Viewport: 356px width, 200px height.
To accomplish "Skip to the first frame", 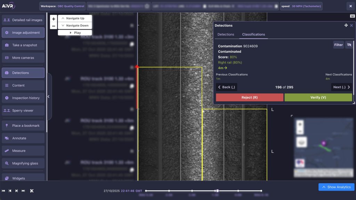I will pos(3,191).
